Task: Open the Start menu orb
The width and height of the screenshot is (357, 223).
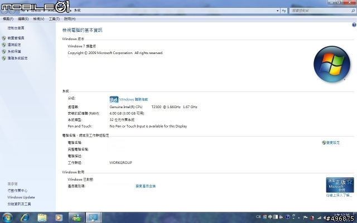Action: [7, 217]
